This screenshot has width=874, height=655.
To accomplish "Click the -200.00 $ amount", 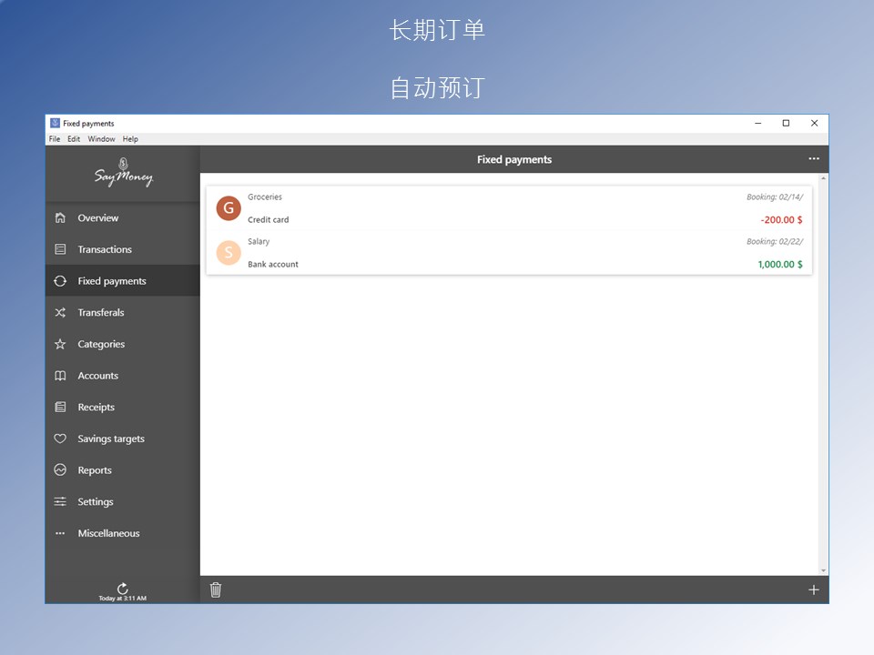I will tap(781, 220).
